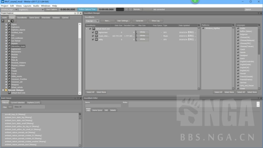263x148 pixels.
Task: Switch to the SoundBanks tab in Project Explorer
Action: click(22, 18)
